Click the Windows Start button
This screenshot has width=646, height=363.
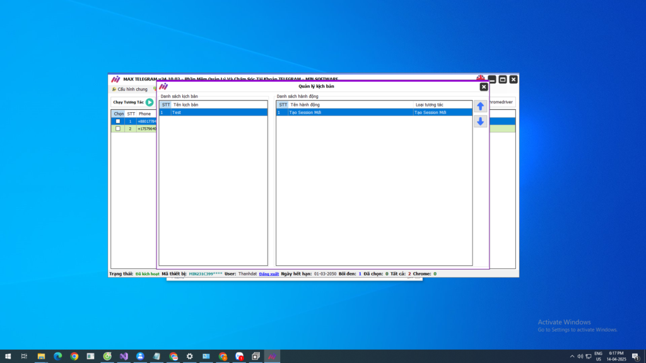[8, 356]
